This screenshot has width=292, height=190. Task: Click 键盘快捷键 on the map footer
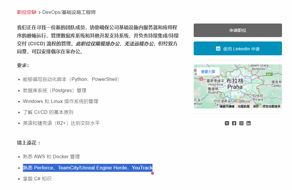(227, 106)
